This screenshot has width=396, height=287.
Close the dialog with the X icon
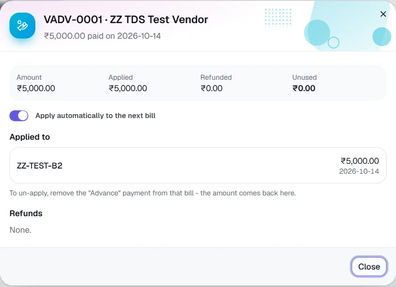click(383, 14)
